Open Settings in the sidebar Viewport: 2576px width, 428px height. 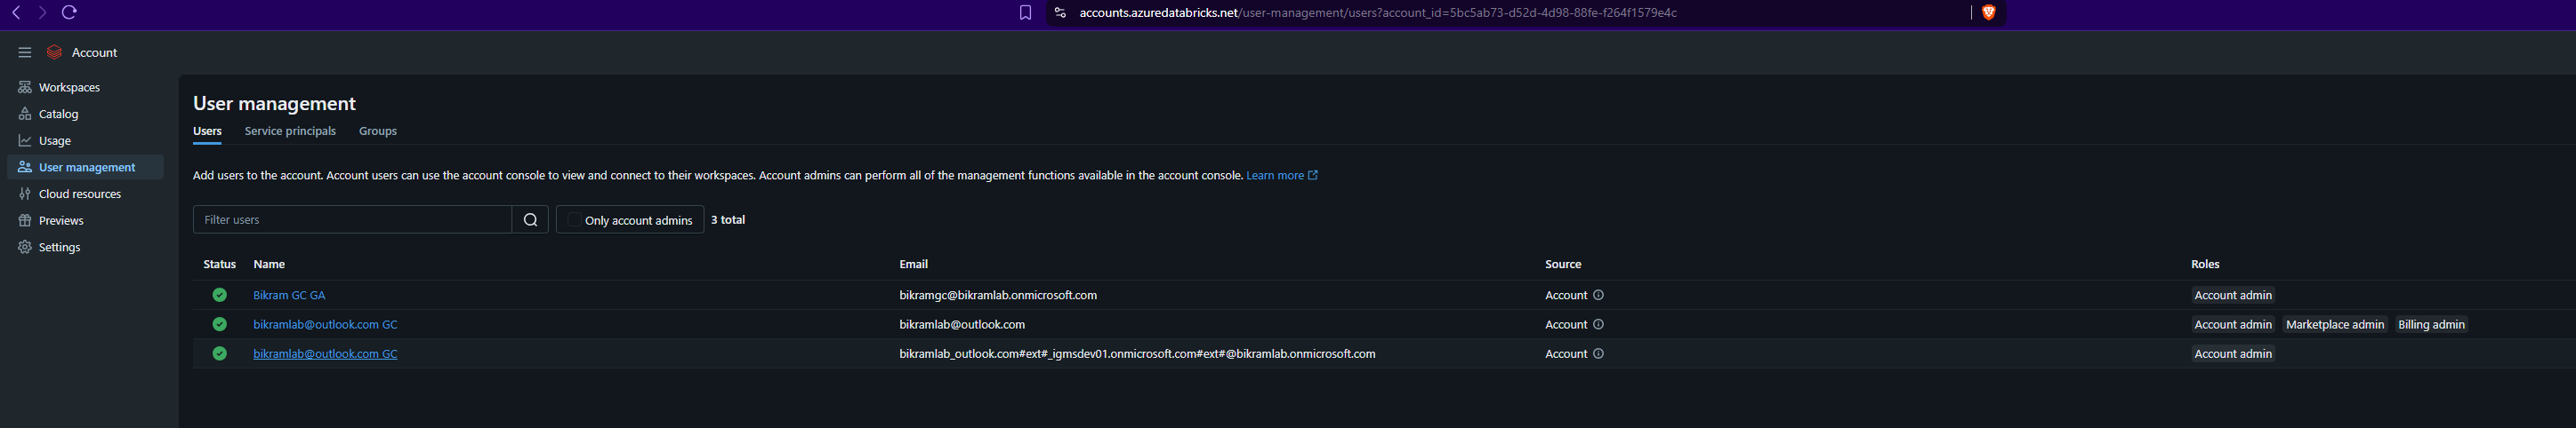pos(59,248)
